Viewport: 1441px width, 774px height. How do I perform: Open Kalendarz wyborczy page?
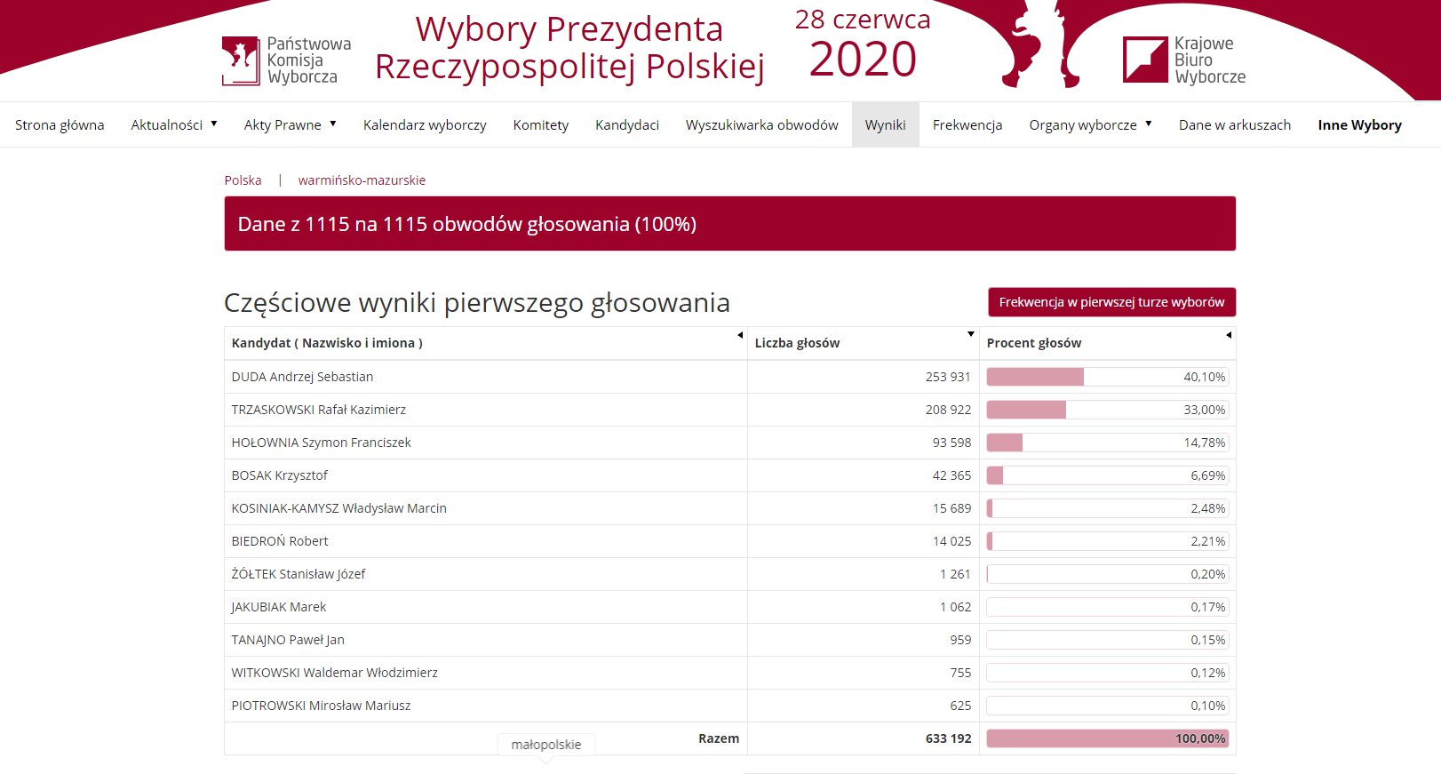(x=425, y=124)
